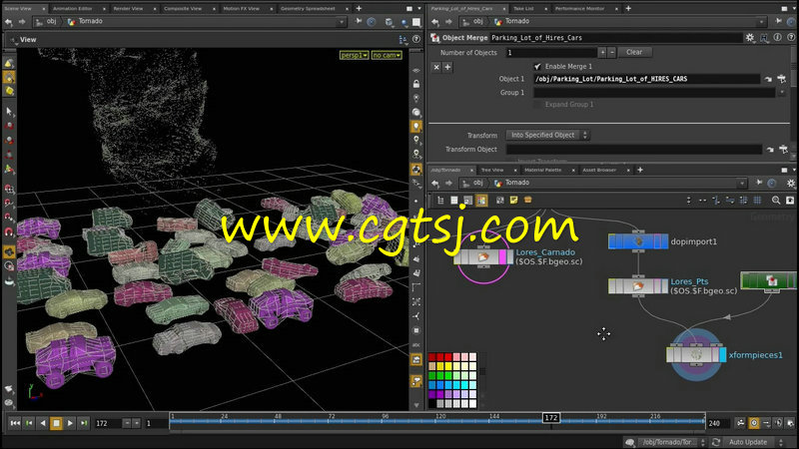Toggle real-time playback clock icon

point(754,423)
